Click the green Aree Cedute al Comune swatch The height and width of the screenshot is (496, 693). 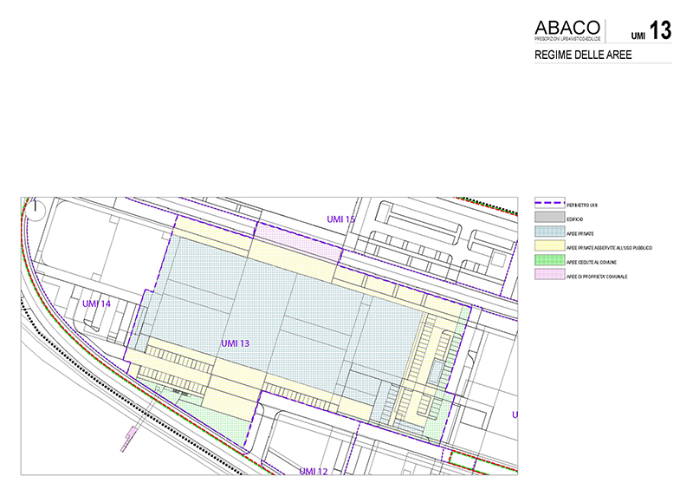[548, 261]
